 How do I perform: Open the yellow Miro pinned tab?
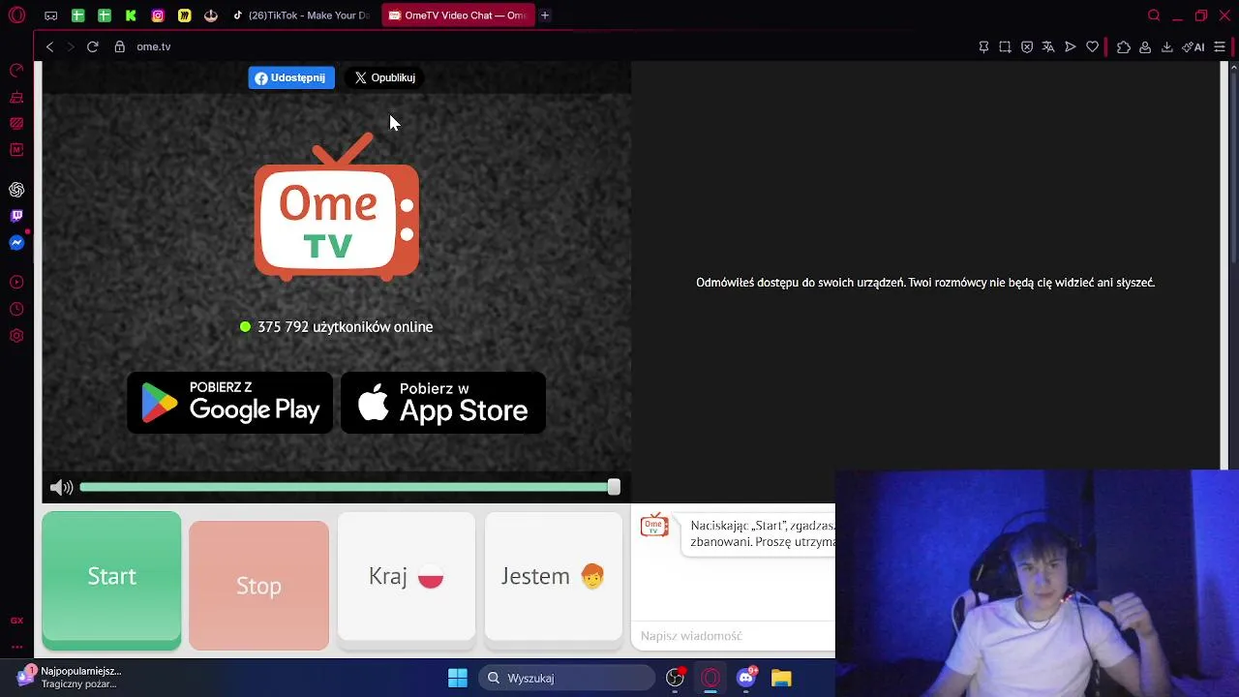(184, 15)
